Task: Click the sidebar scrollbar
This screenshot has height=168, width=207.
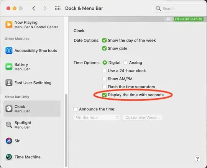Action: [x=66, y=130]
